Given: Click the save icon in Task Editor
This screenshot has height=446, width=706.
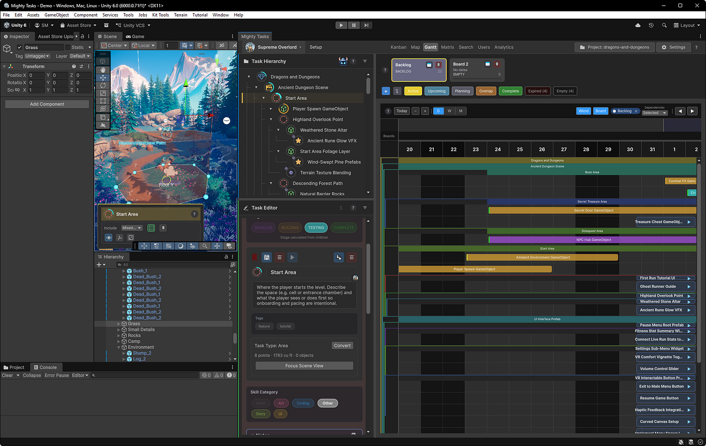Looking at the screenshot, I should coord(267,257).
